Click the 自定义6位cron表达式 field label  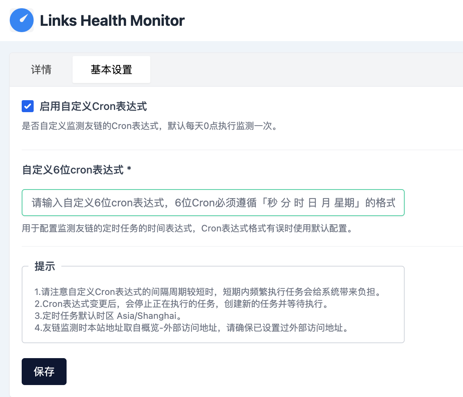(x=73, y=170)
